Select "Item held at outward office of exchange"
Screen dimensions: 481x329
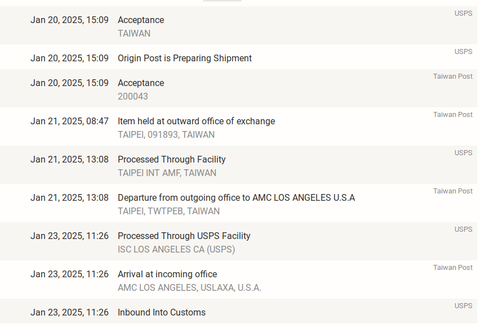click(196, 121)
